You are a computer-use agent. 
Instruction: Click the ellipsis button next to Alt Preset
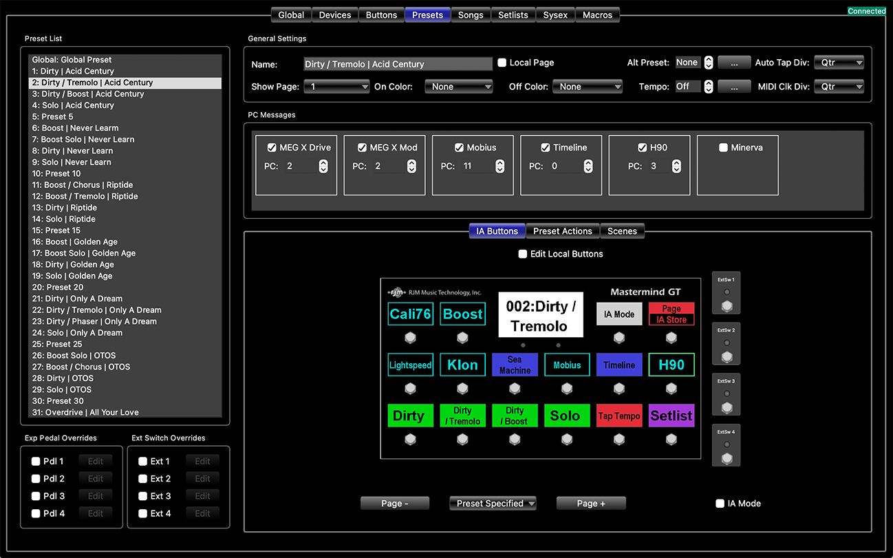click(734, 63)
